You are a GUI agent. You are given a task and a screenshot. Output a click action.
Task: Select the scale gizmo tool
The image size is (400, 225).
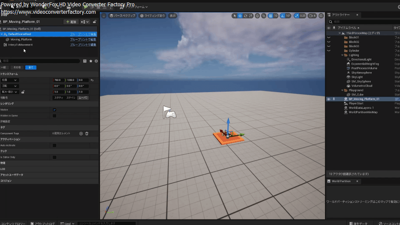tap(251, 16)
